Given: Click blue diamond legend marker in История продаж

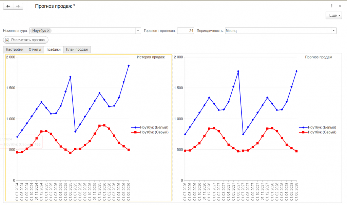Looking at the screenshot, I should (135, 127).
